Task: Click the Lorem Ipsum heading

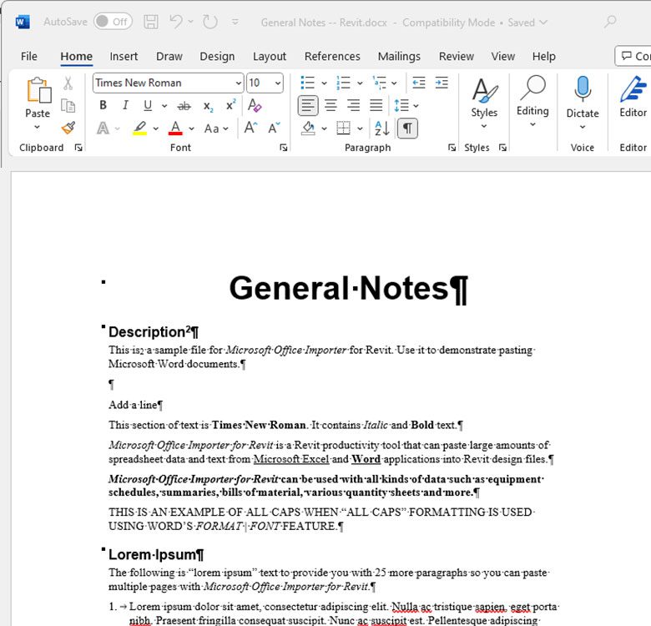Action: pos(152,554)
